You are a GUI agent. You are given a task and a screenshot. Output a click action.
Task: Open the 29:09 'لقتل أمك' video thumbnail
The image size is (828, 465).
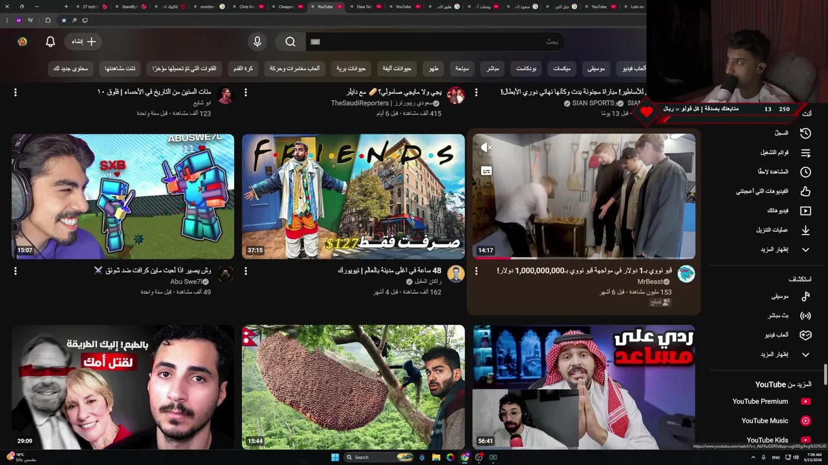123,387
